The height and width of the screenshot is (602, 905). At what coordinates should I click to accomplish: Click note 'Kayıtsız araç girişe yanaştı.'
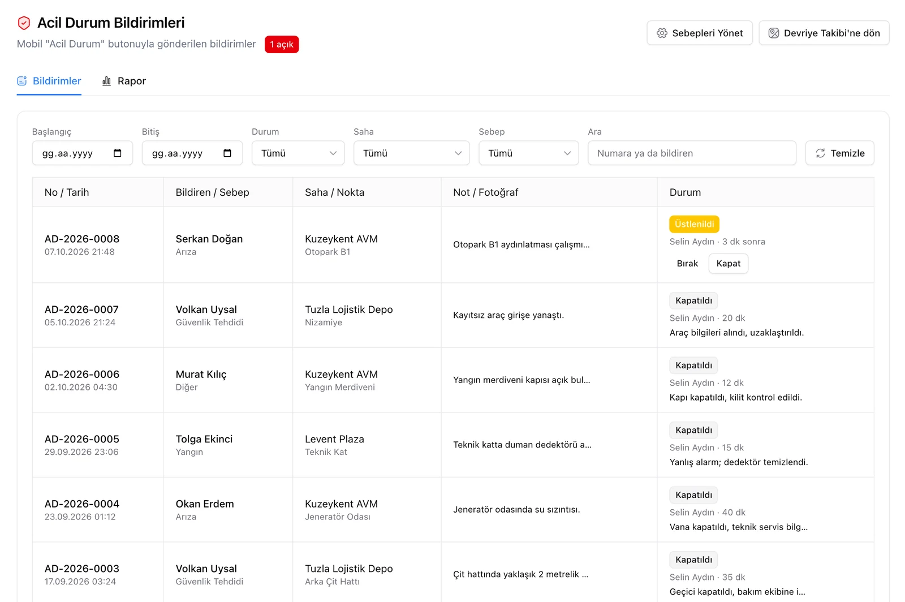[x=508, y=315]
